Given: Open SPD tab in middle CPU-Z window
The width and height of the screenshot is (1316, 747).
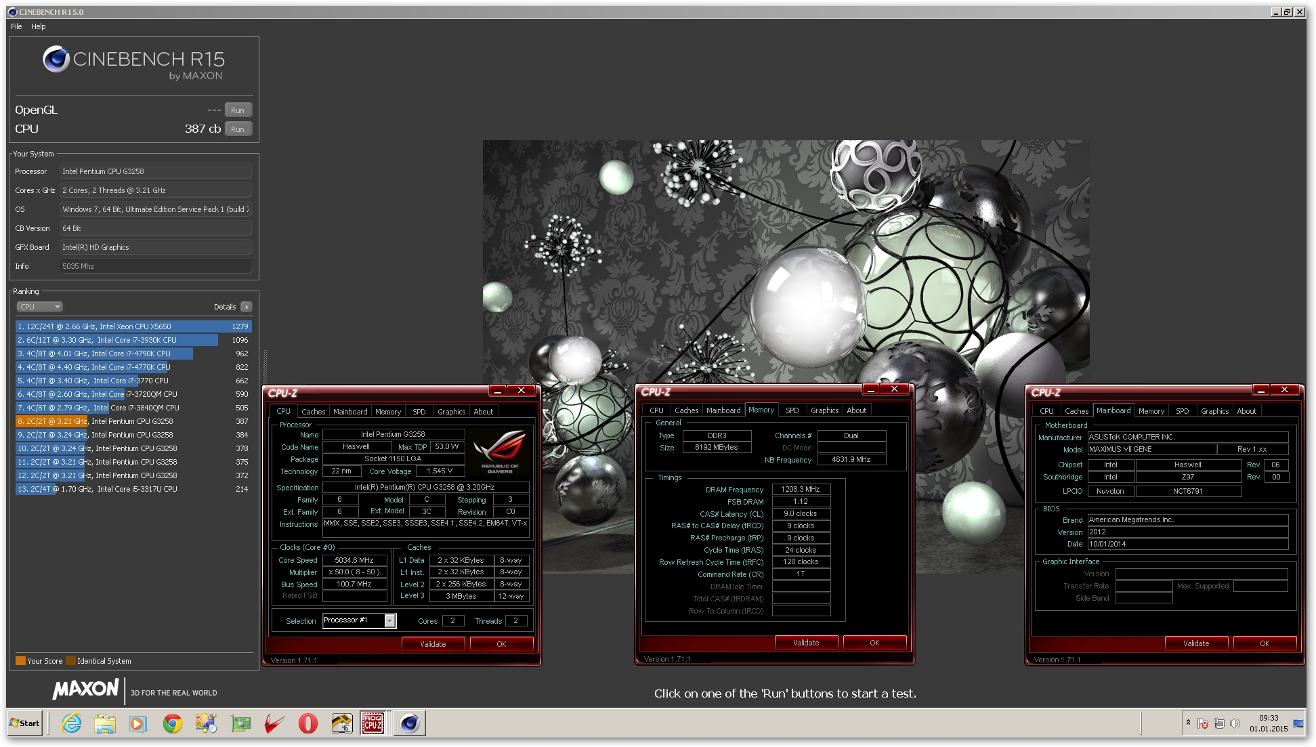Looking at the screenshot, I should pyautogui.click(x=792, y=410).
